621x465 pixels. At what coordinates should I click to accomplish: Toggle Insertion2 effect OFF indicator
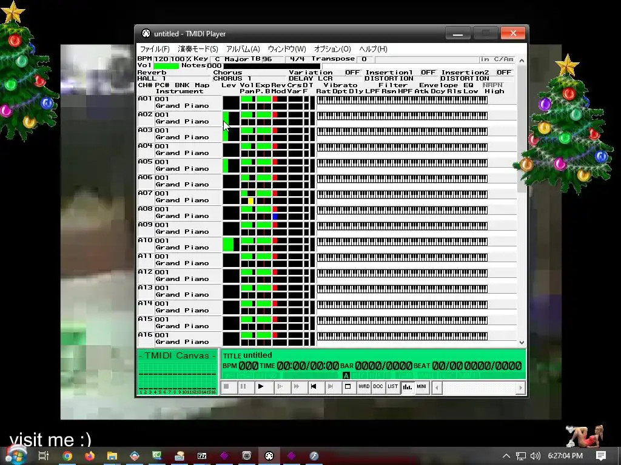[504, 73]
